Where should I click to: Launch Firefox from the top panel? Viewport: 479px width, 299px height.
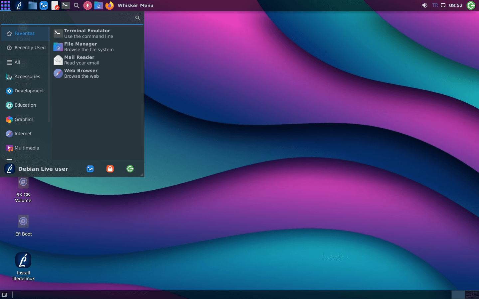click(109, 5)
